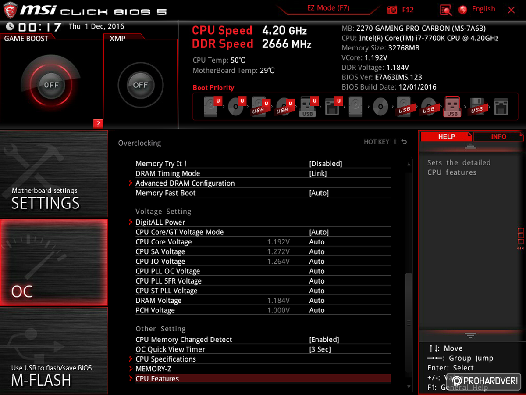The image size is (526, 395).
Task: Set CPU PLL OC Voltage Auto field
Action: tap(317, 271)
